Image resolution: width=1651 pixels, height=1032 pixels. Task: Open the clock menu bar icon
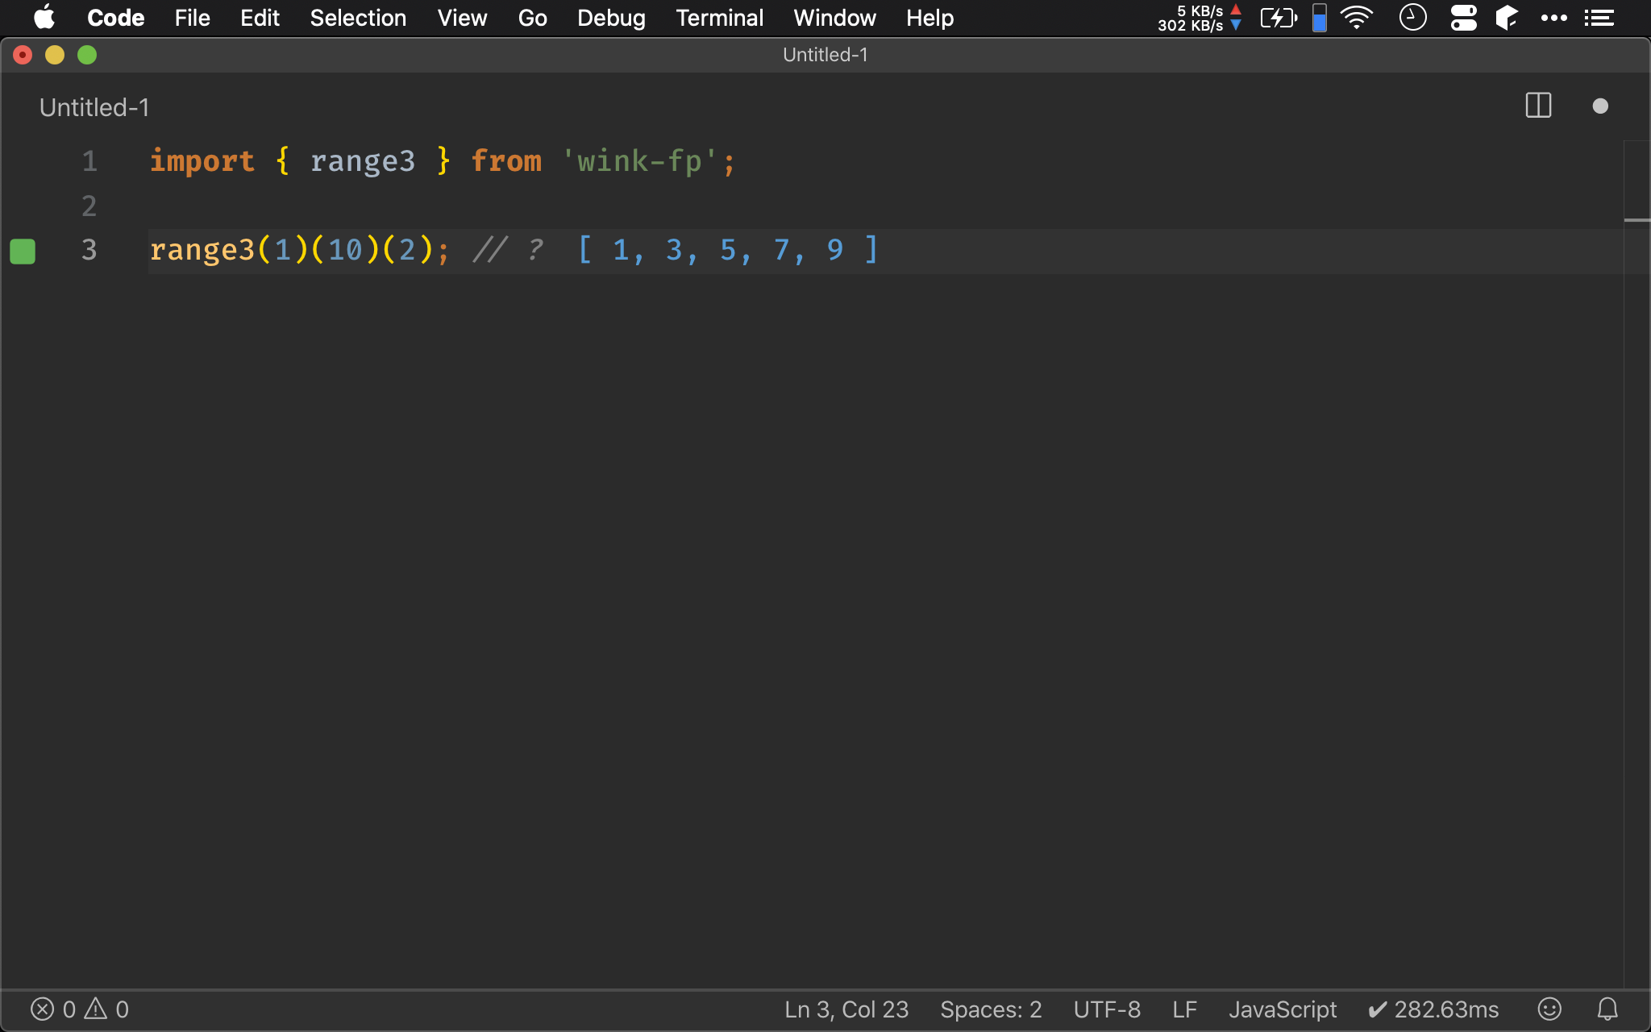coord(1412,17)
